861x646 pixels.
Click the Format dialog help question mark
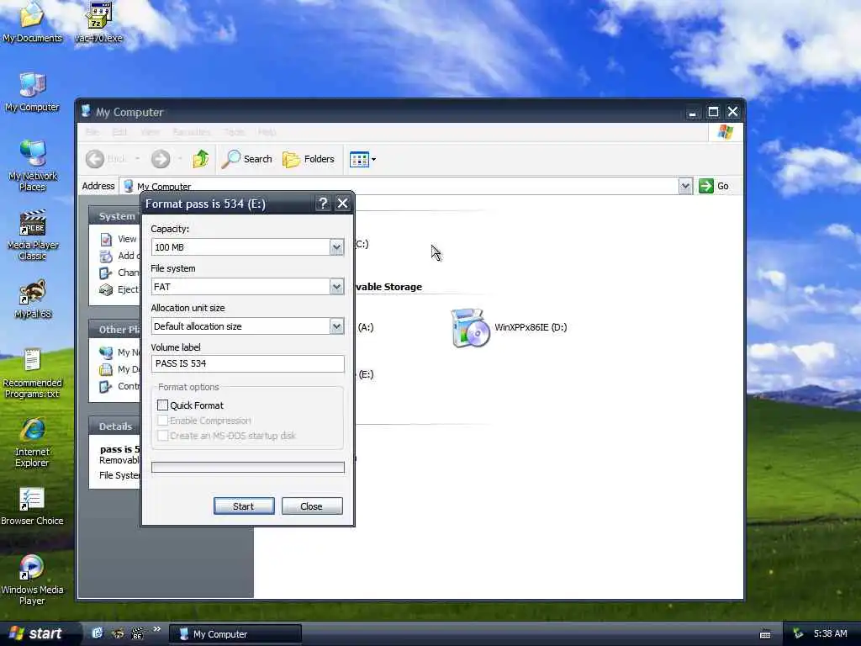[323, 204]
